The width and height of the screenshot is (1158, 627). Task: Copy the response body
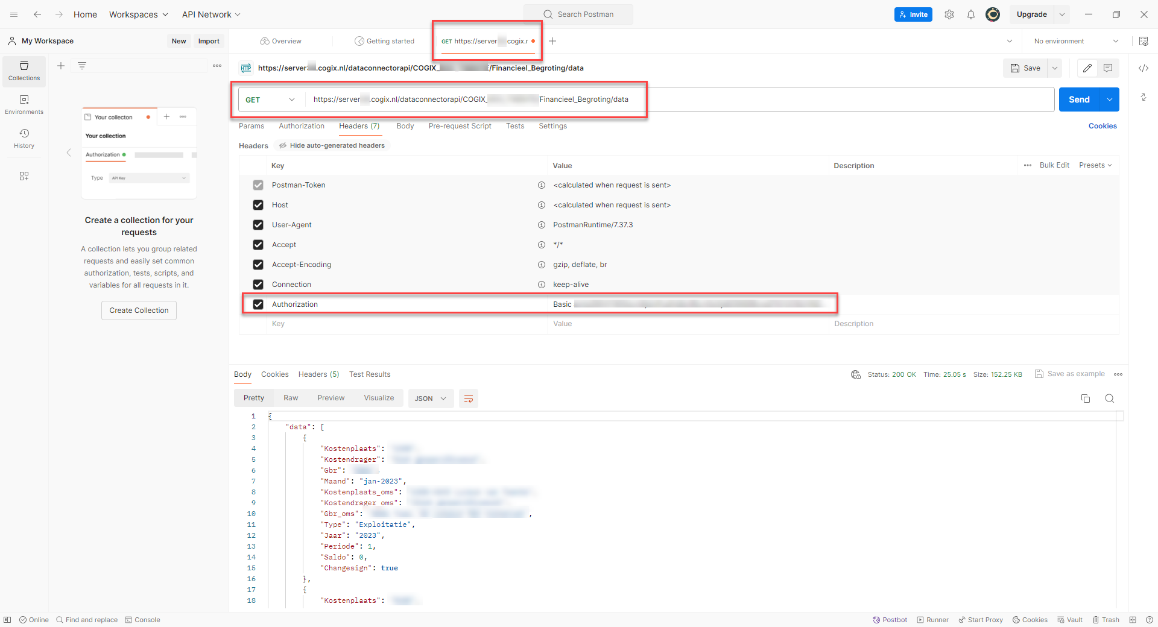1086,399
